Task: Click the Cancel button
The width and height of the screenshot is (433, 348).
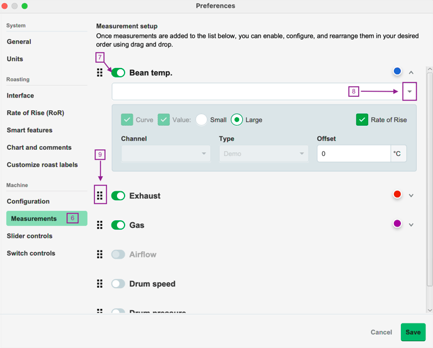Action: (x=381, y=332)
